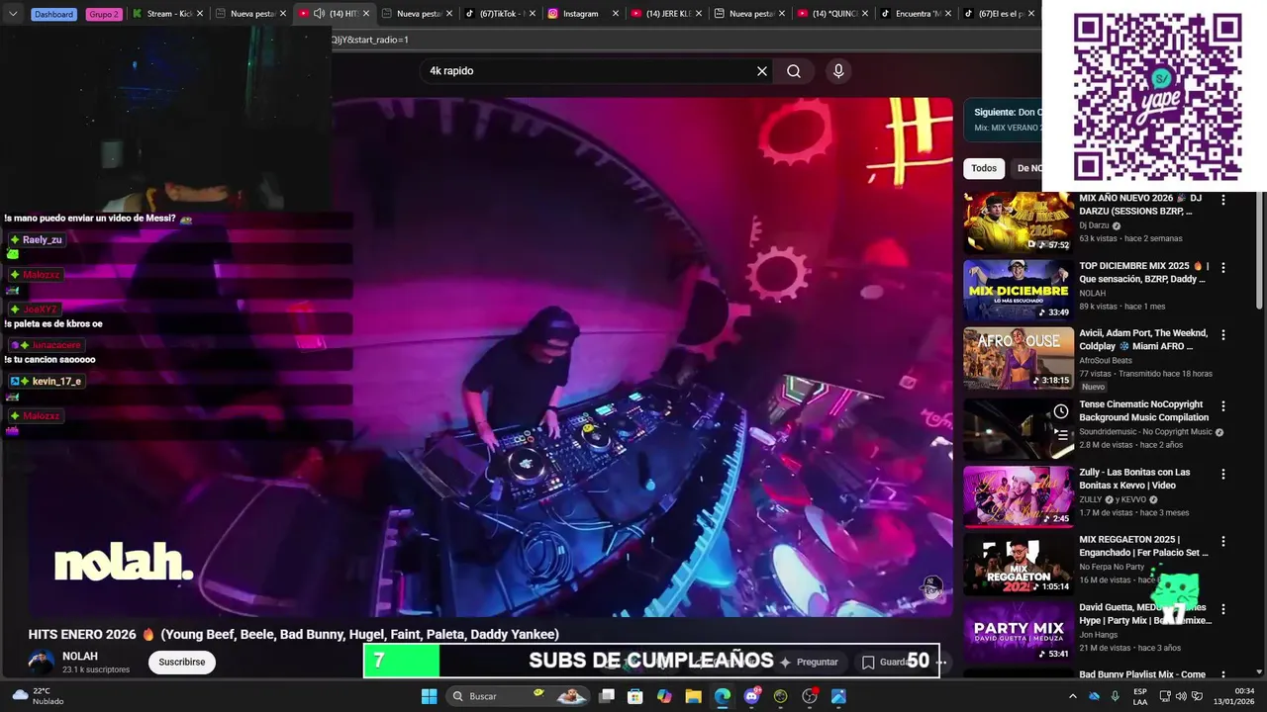
Task: Click OneDrive cloud tray icon
Action: [1094, 696]
